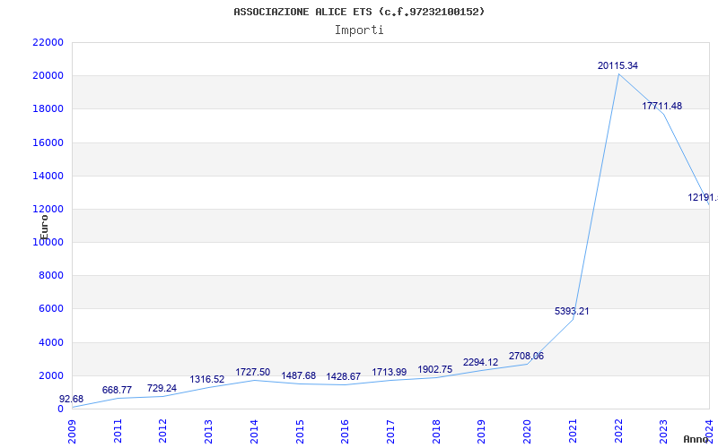718x448 pixels.
Task: Click data label 2294.12
Action: pyautogui.click(x=480, y=363)
